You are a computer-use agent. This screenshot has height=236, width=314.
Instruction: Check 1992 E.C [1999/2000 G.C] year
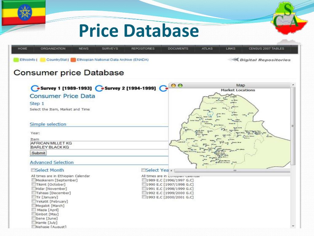pyautogui.click(x=144, y=193)
